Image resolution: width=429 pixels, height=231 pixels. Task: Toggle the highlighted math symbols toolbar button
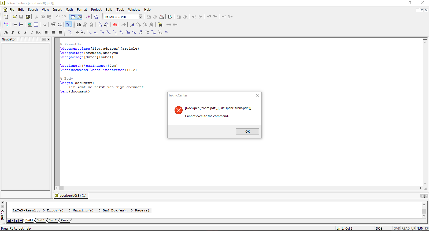click(x=68, y=24)
